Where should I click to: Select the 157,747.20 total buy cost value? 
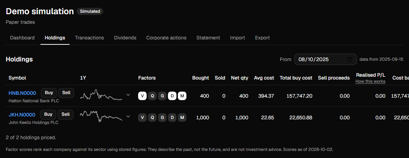(299, 96)
